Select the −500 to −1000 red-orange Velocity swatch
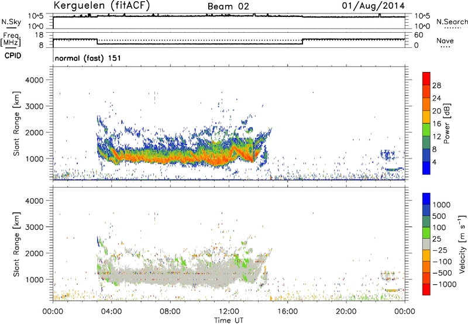Screen dimensions: 468x324 pyautogui.click(x=426, y=278)
